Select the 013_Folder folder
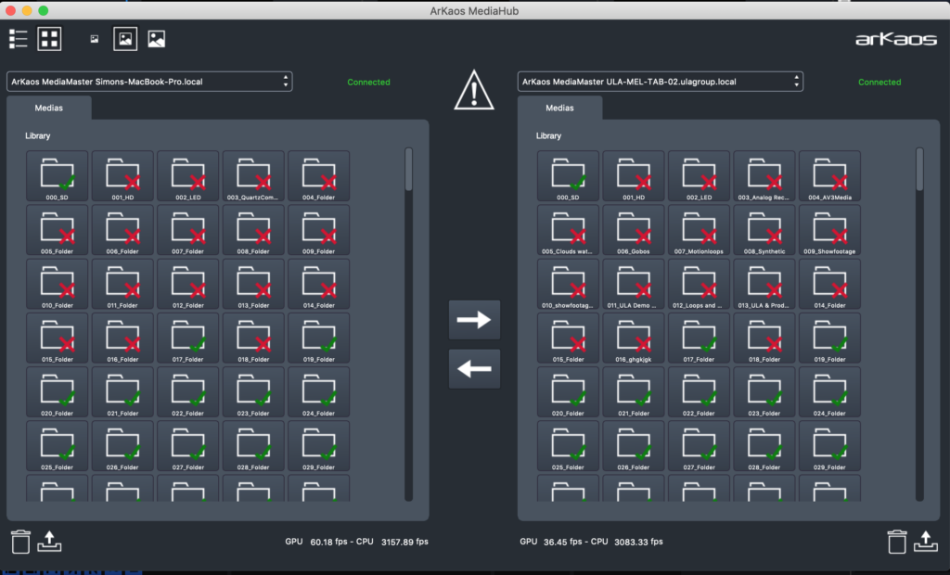Screen dimensions: 950x575 [x=253, y=284]
